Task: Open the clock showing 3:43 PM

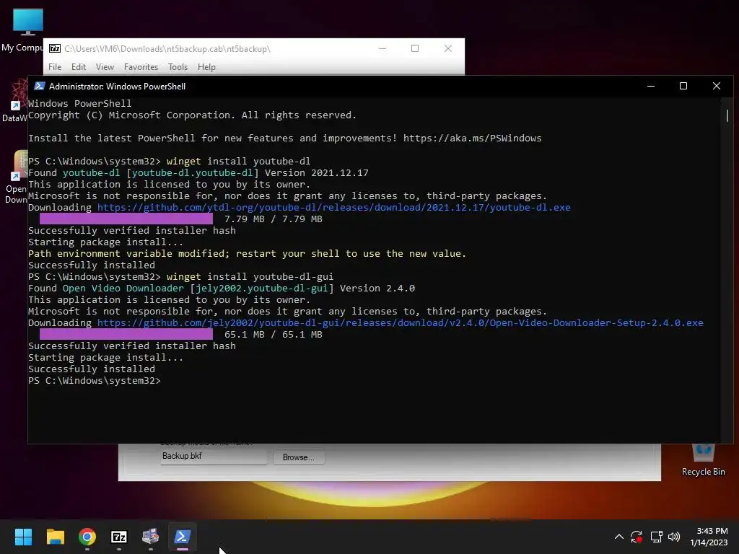Action: tap(709, 537)
